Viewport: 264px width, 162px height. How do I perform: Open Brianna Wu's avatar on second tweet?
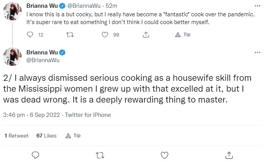(x=12, y=57)
